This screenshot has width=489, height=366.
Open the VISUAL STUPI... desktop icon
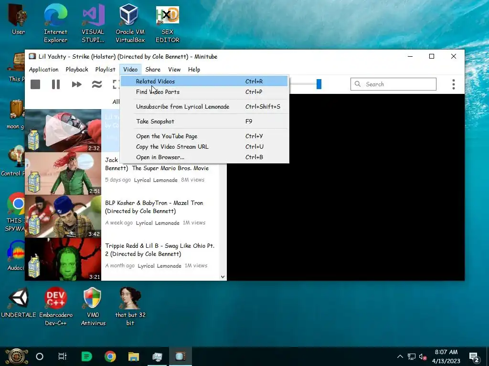point(93,23)
